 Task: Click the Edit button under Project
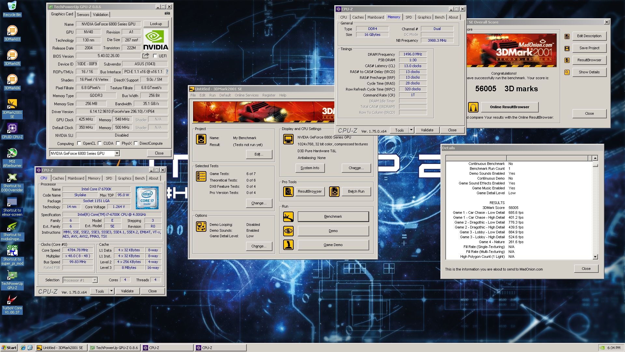pos(259,154)
